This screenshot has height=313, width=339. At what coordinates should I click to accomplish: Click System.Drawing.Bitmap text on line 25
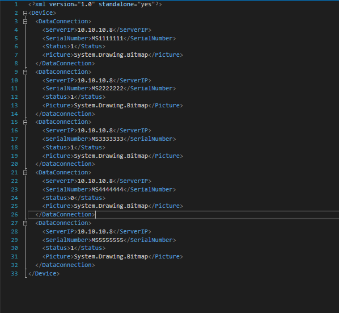111,206
